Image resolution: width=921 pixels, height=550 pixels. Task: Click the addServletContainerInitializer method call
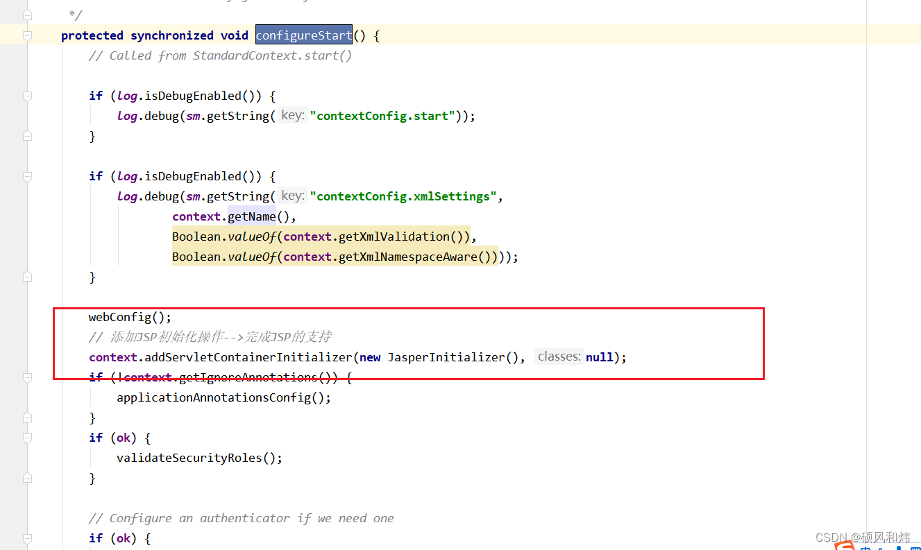click(248, 357)
